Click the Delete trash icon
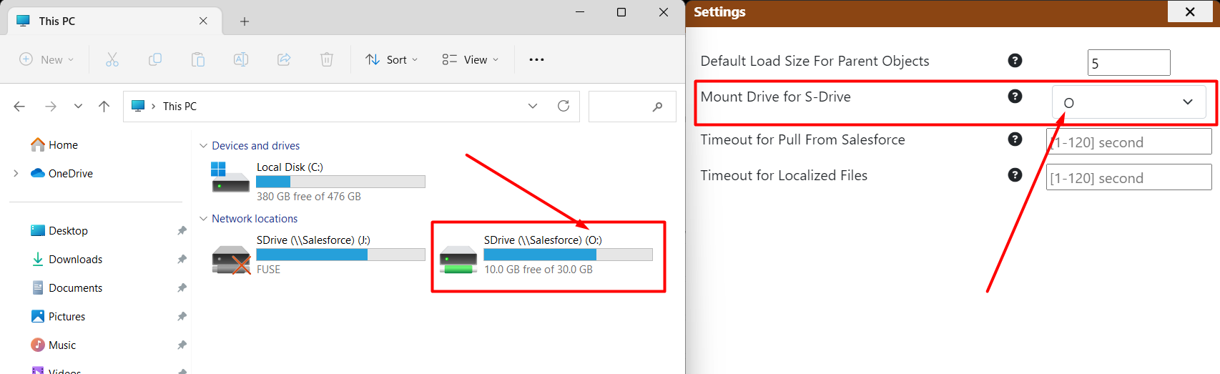This screenshot has height=374, width=1220. click(x=327, y=59)
